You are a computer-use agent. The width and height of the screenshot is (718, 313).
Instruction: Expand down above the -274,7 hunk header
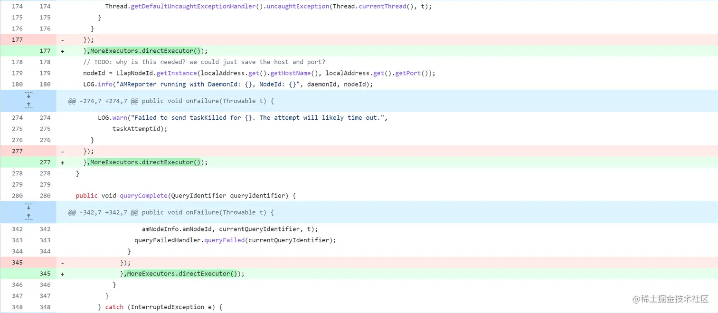tap(28, 95)
